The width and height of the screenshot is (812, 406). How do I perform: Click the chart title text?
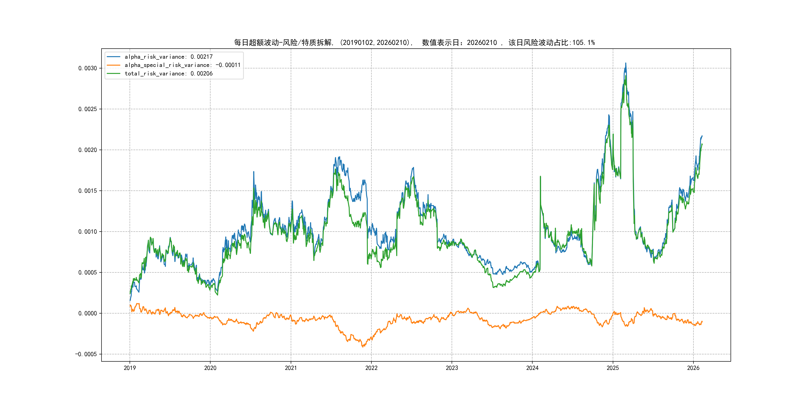pos(414,43)
